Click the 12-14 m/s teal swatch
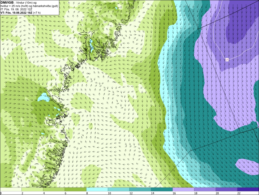259x195 pixels. click(140, 189)
